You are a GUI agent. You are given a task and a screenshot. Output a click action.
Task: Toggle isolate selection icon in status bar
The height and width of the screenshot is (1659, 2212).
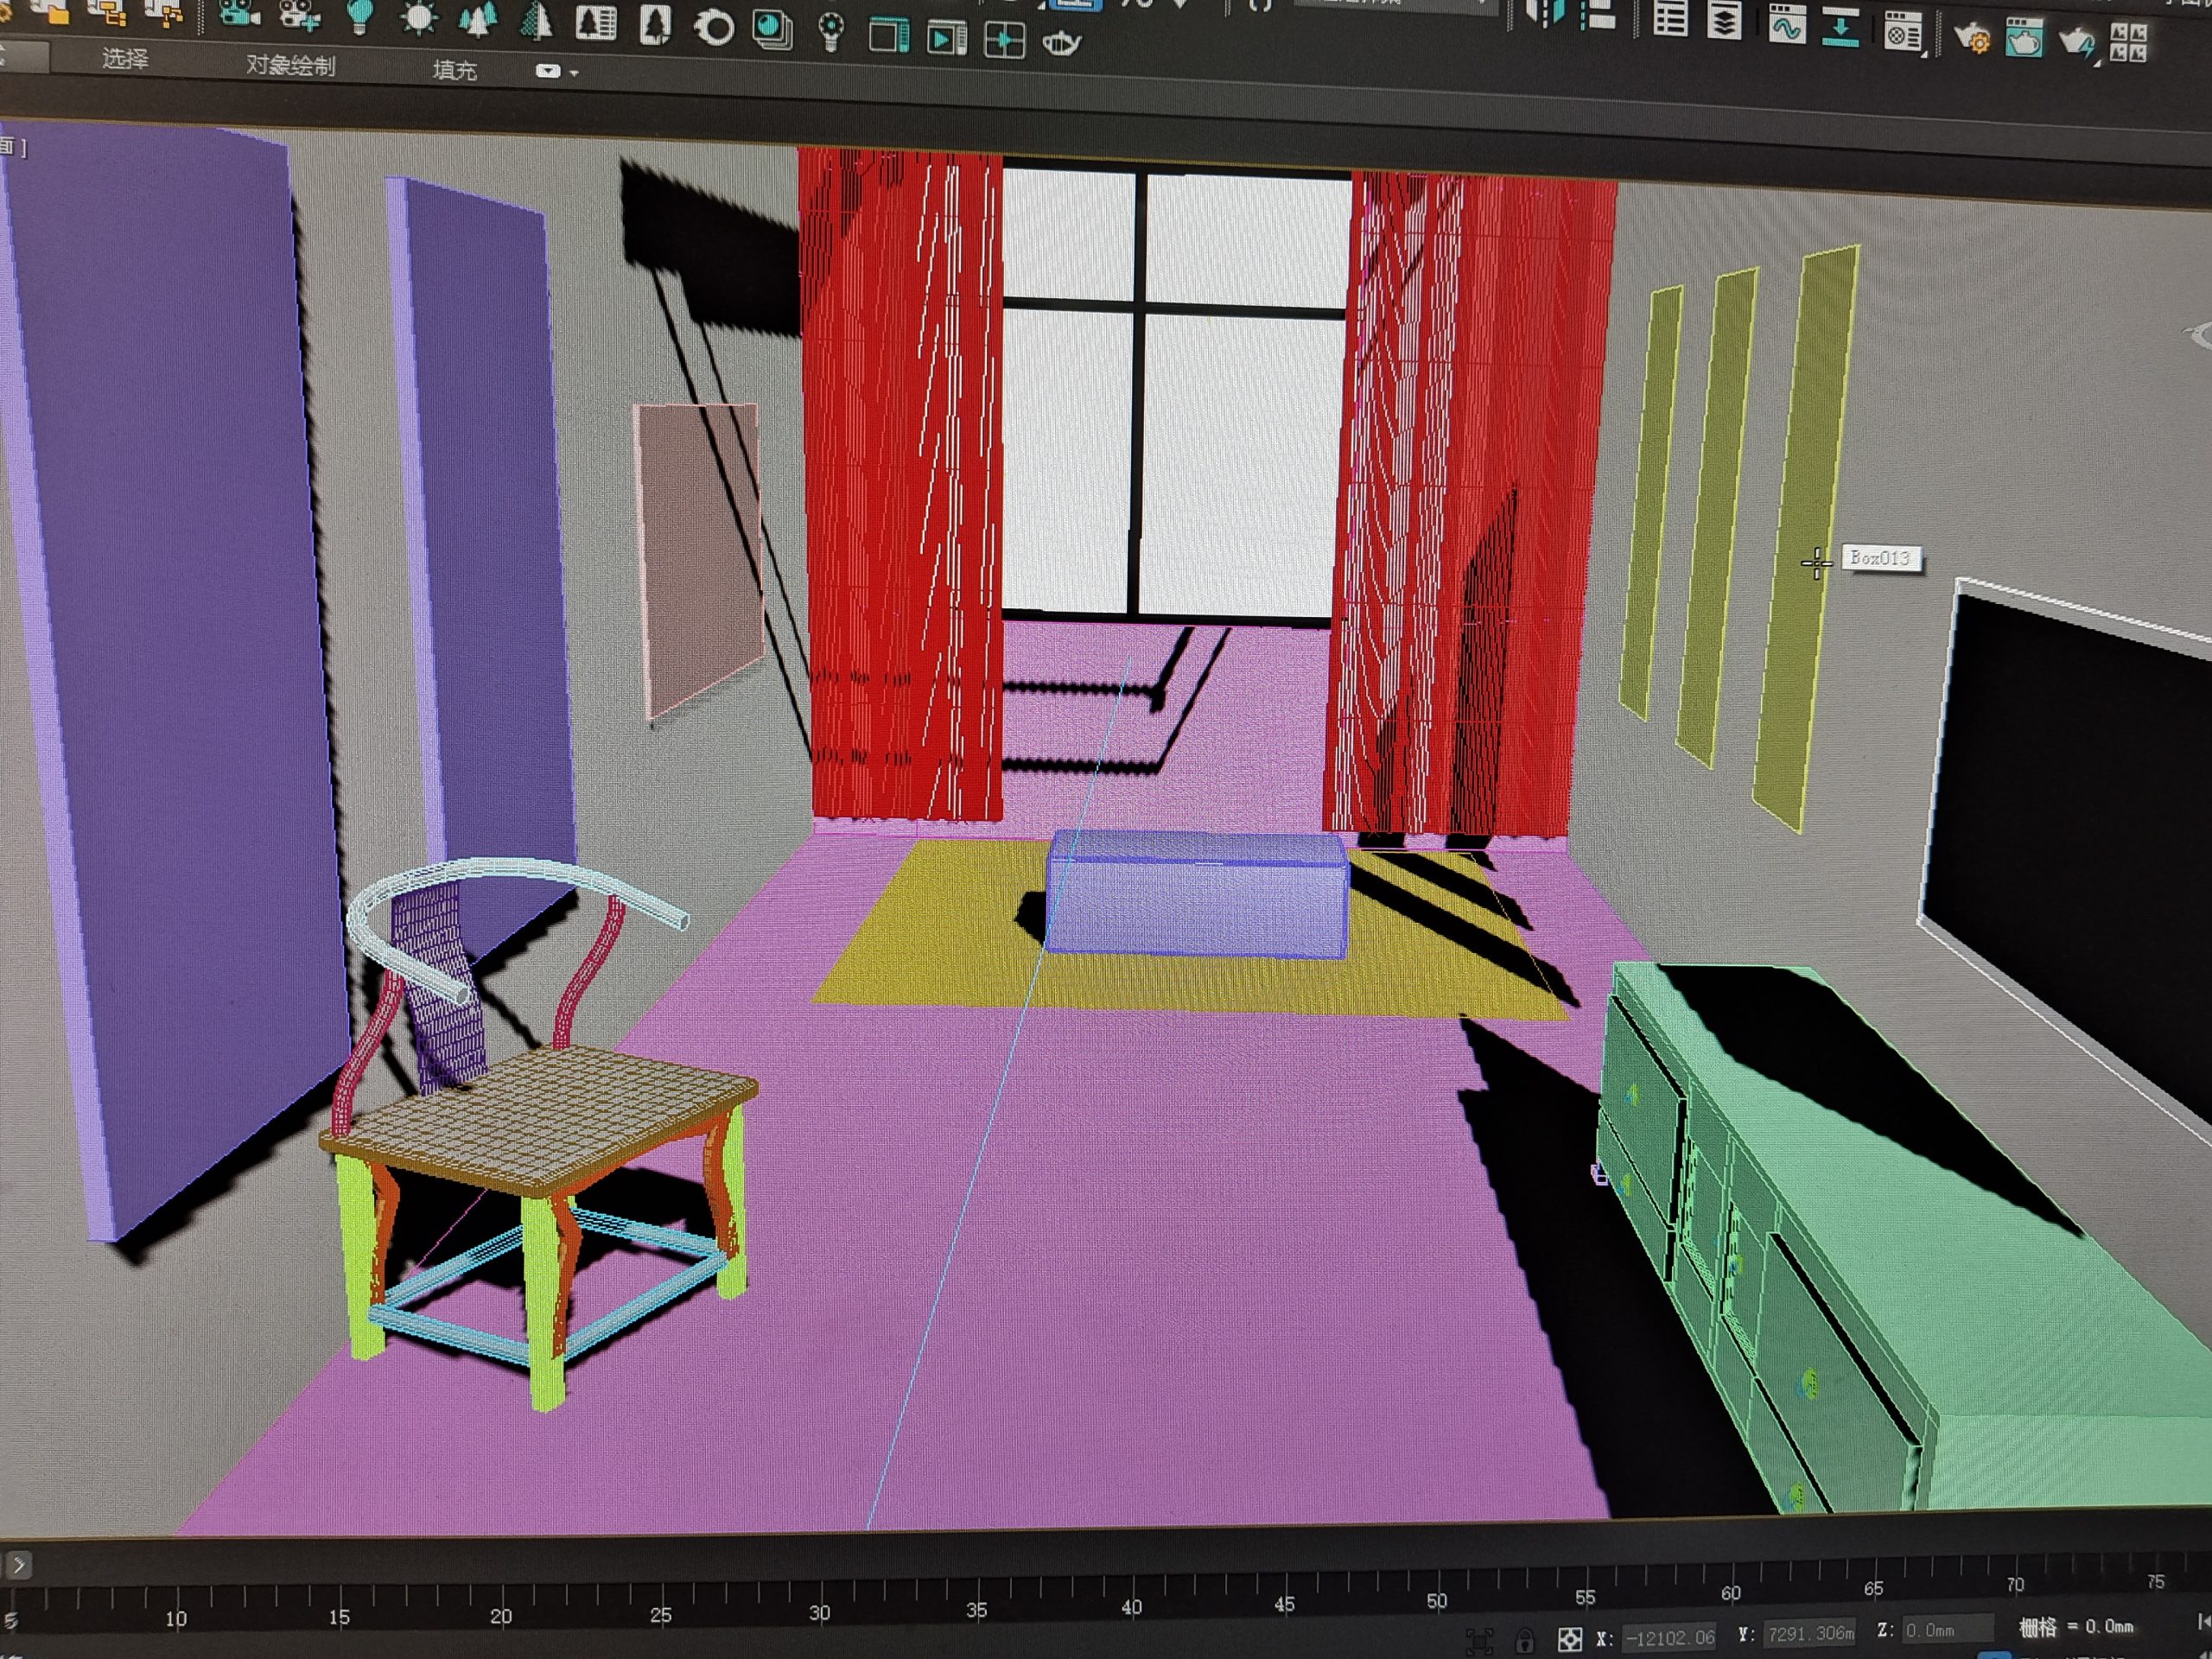point(1479,1642)
